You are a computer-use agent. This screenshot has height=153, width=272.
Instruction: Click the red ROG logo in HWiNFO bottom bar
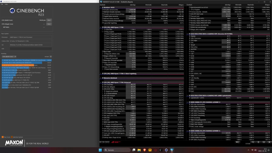tap(116, 142)
